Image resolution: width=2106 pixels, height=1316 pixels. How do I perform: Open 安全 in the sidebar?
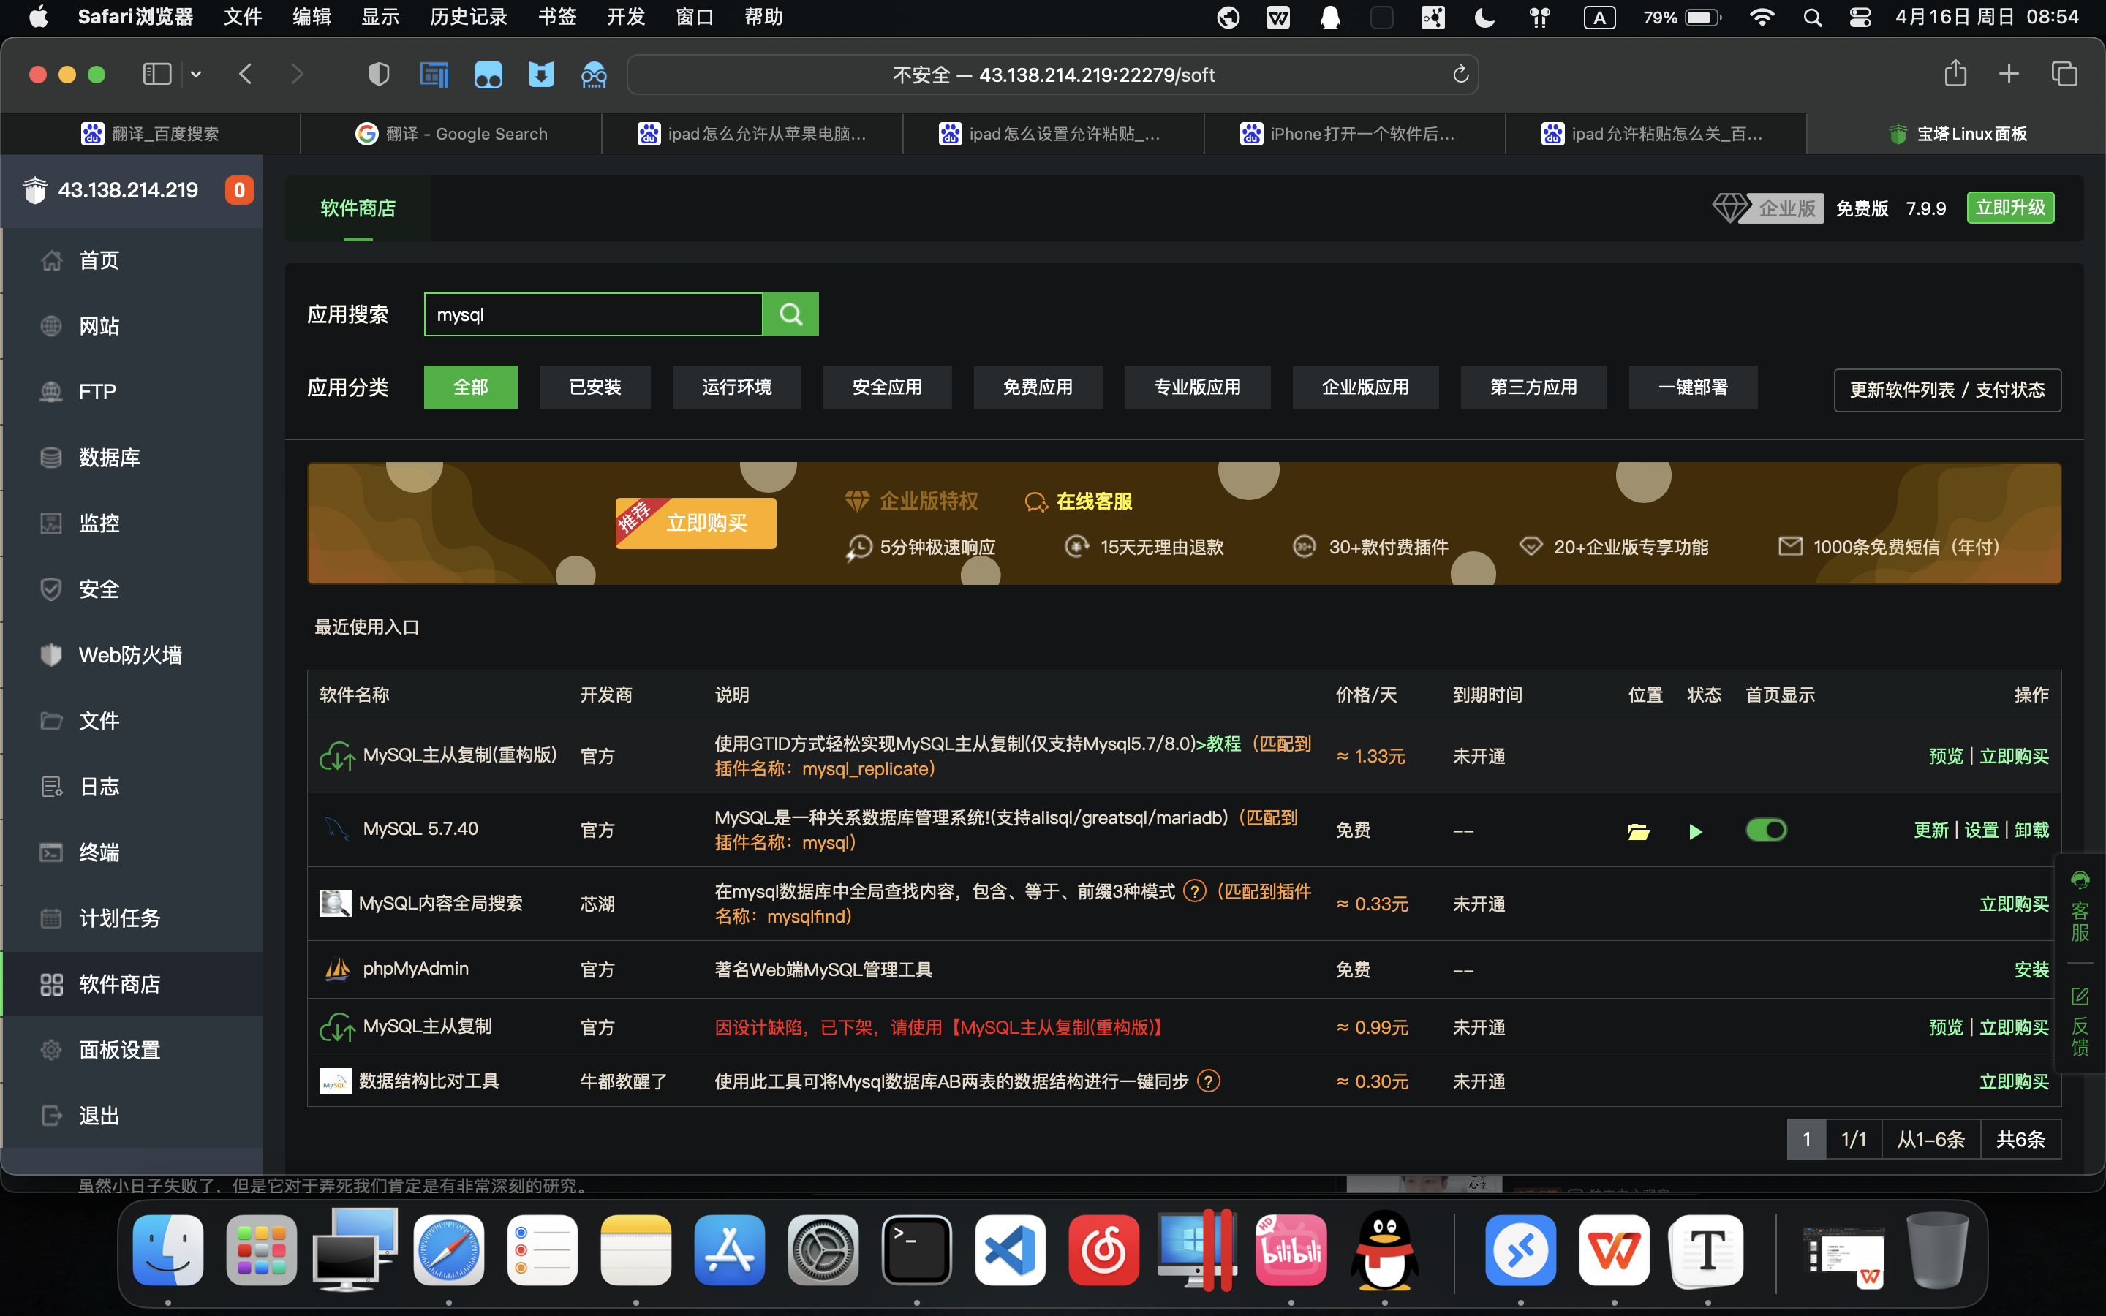[133, 589]
